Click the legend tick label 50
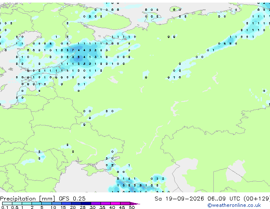This screenshot has height=209, width=270. (x=132, y=207)
